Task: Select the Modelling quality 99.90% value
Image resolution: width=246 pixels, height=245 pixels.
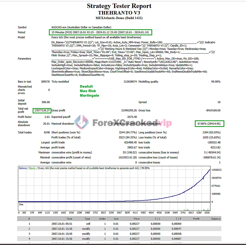Action: coord(216,81)
